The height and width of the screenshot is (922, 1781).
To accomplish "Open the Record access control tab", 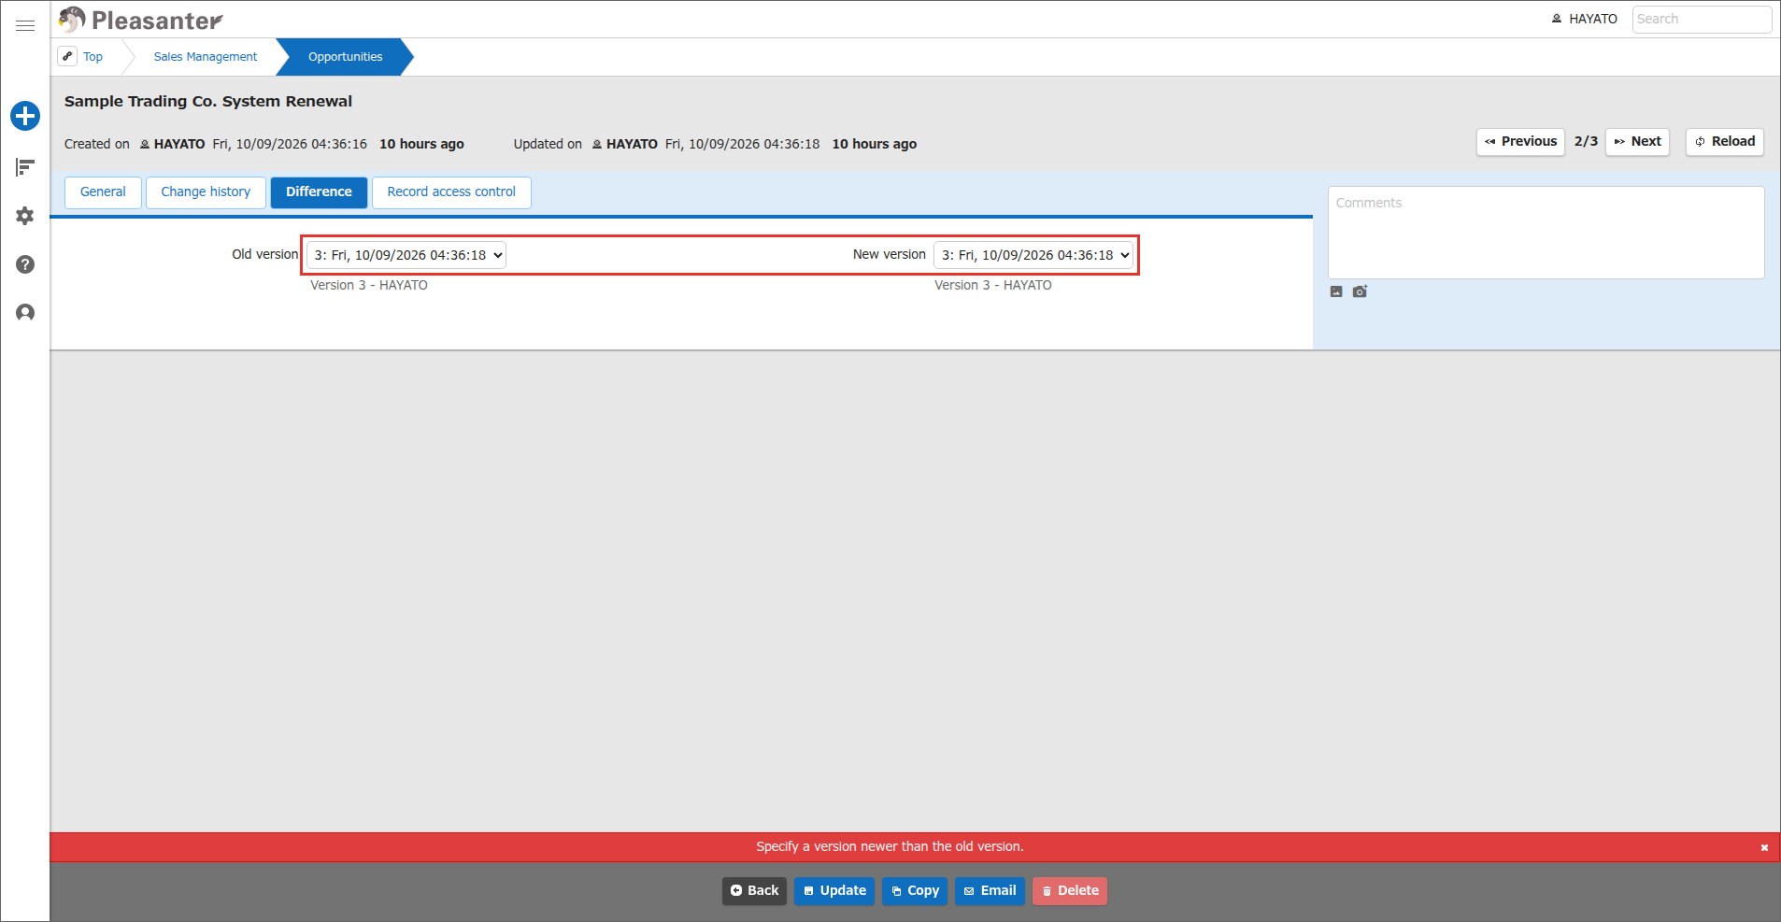I will (x=451, y=192).
